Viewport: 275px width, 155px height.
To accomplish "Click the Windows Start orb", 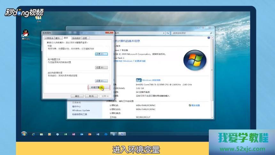I will coord(24,134).
